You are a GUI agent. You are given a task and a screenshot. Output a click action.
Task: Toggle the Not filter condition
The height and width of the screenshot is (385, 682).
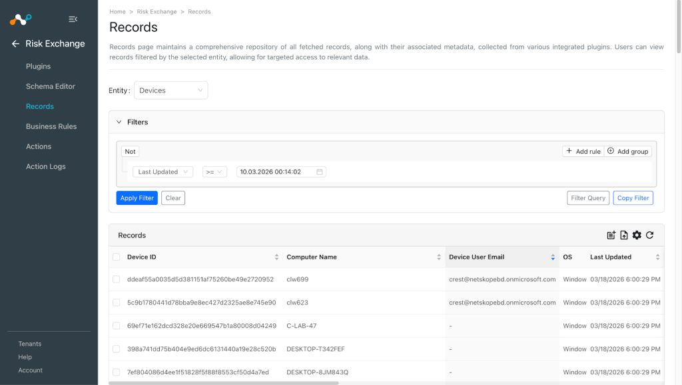130,152
